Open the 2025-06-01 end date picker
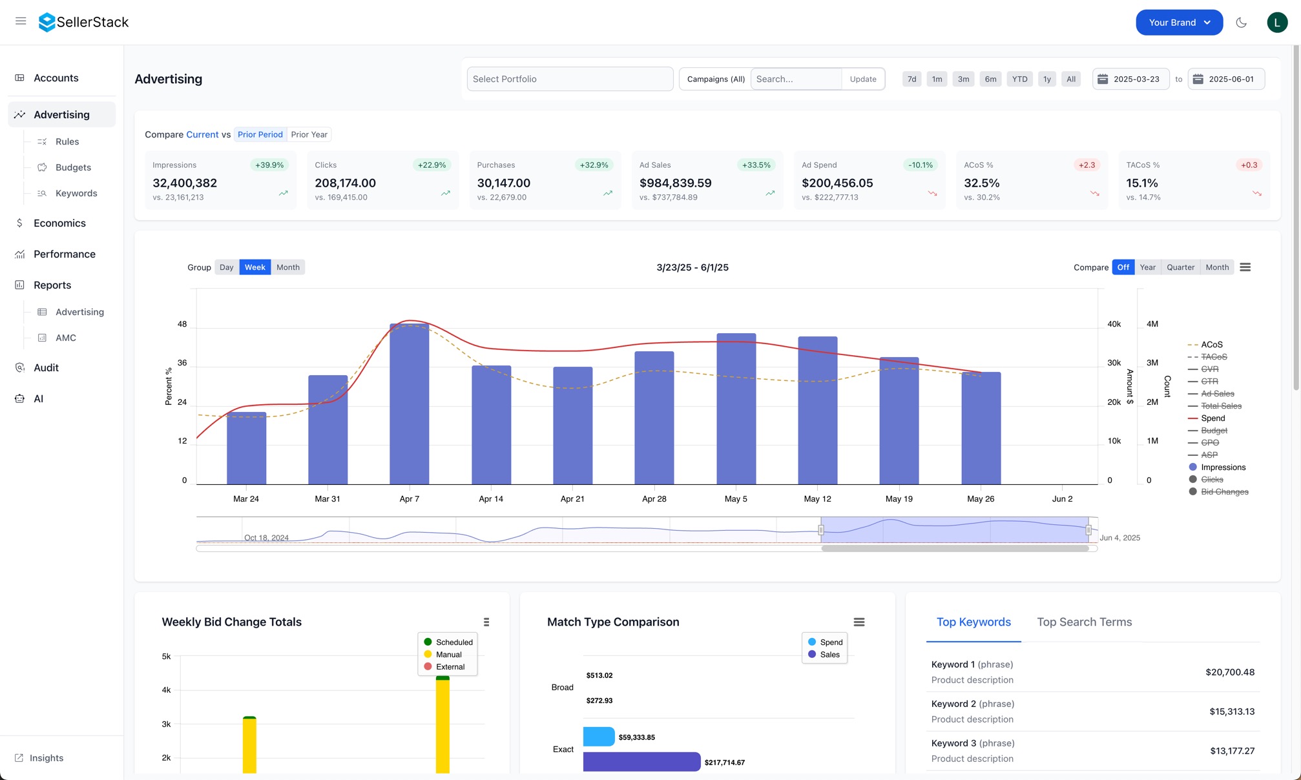The width and height of the screenshot is (1301, 780). click(1225, 79)
